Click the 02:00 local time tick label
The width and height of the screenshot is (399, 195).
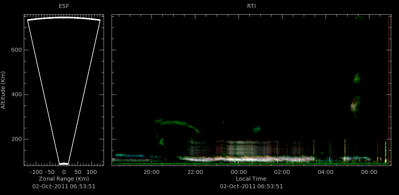tap(282, 172)
